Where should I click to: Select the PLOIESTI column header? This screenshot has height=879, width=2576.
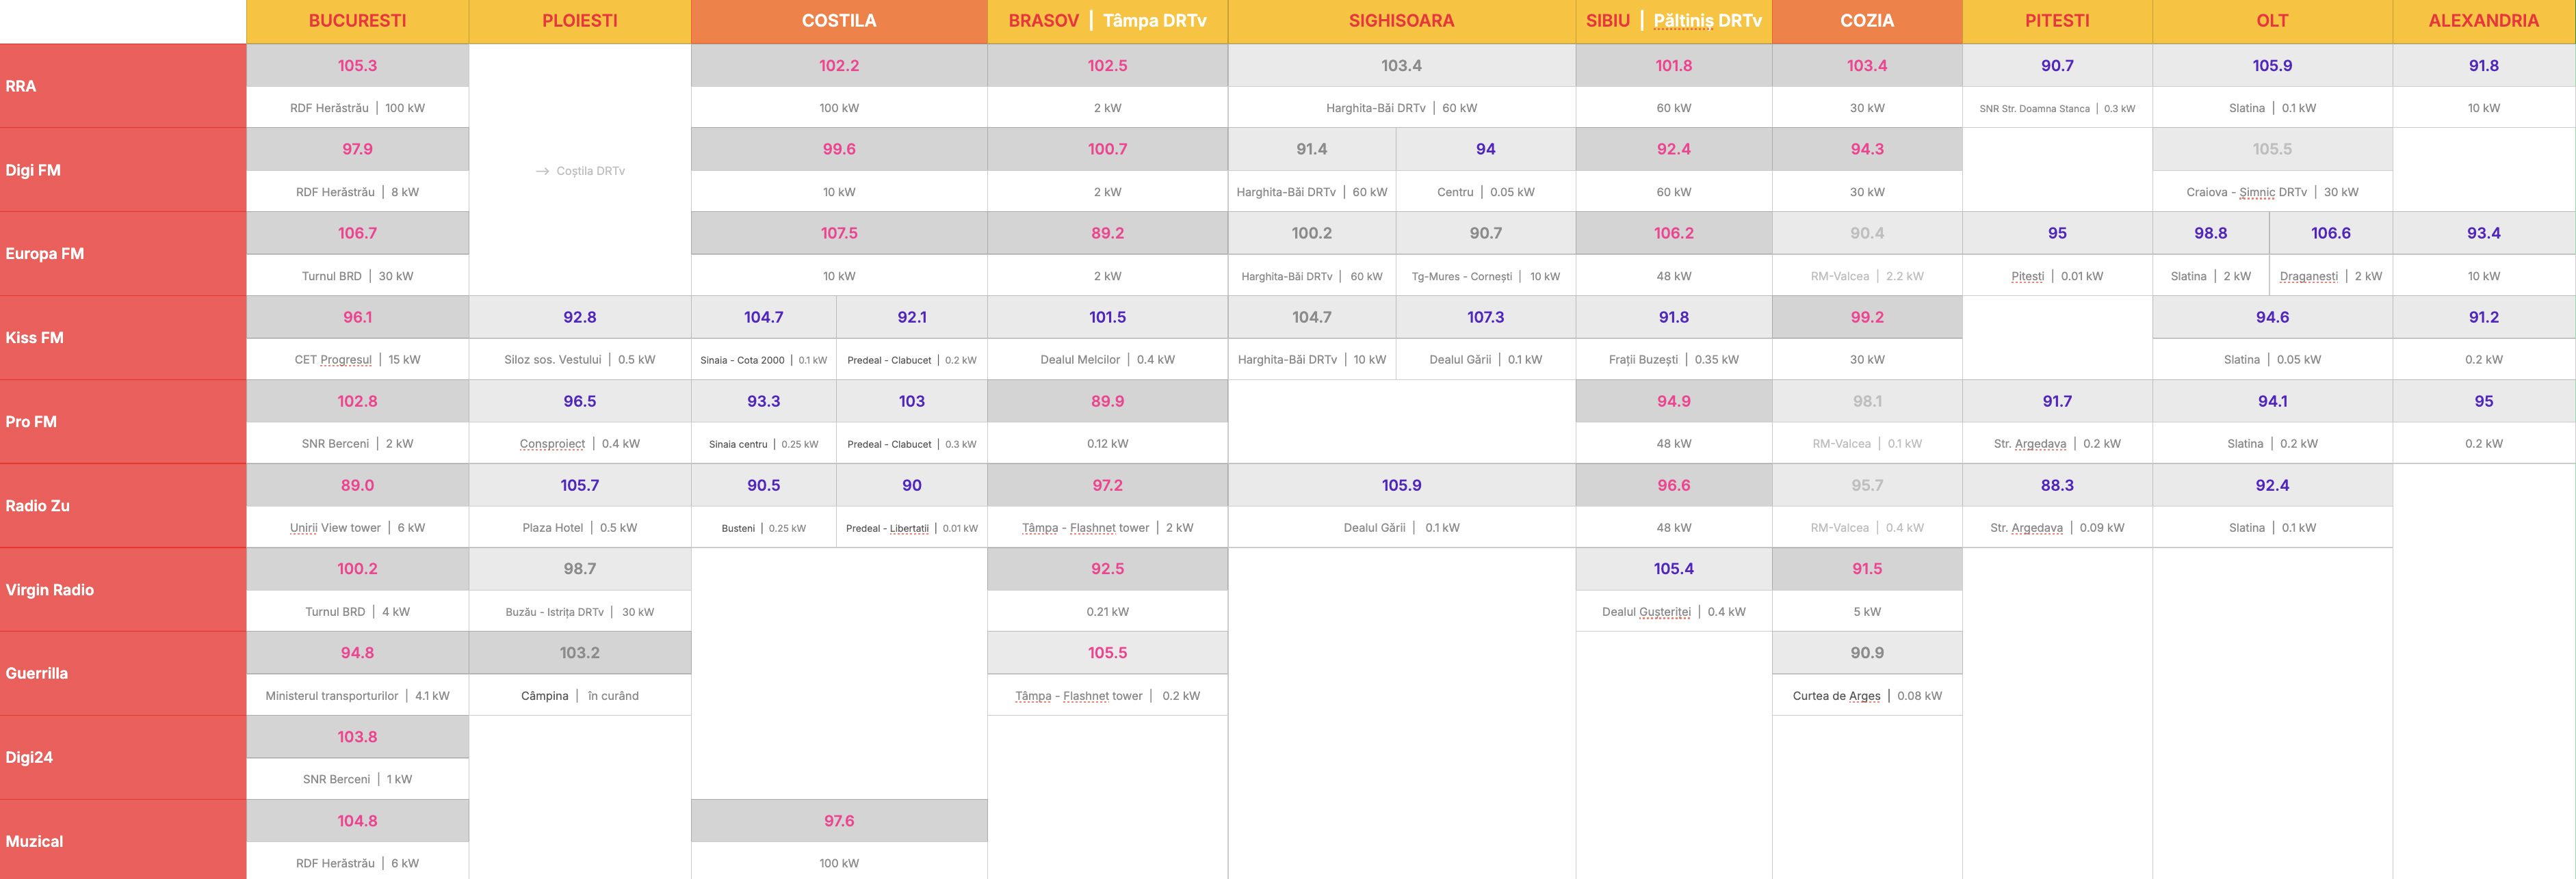coord(580,21)
